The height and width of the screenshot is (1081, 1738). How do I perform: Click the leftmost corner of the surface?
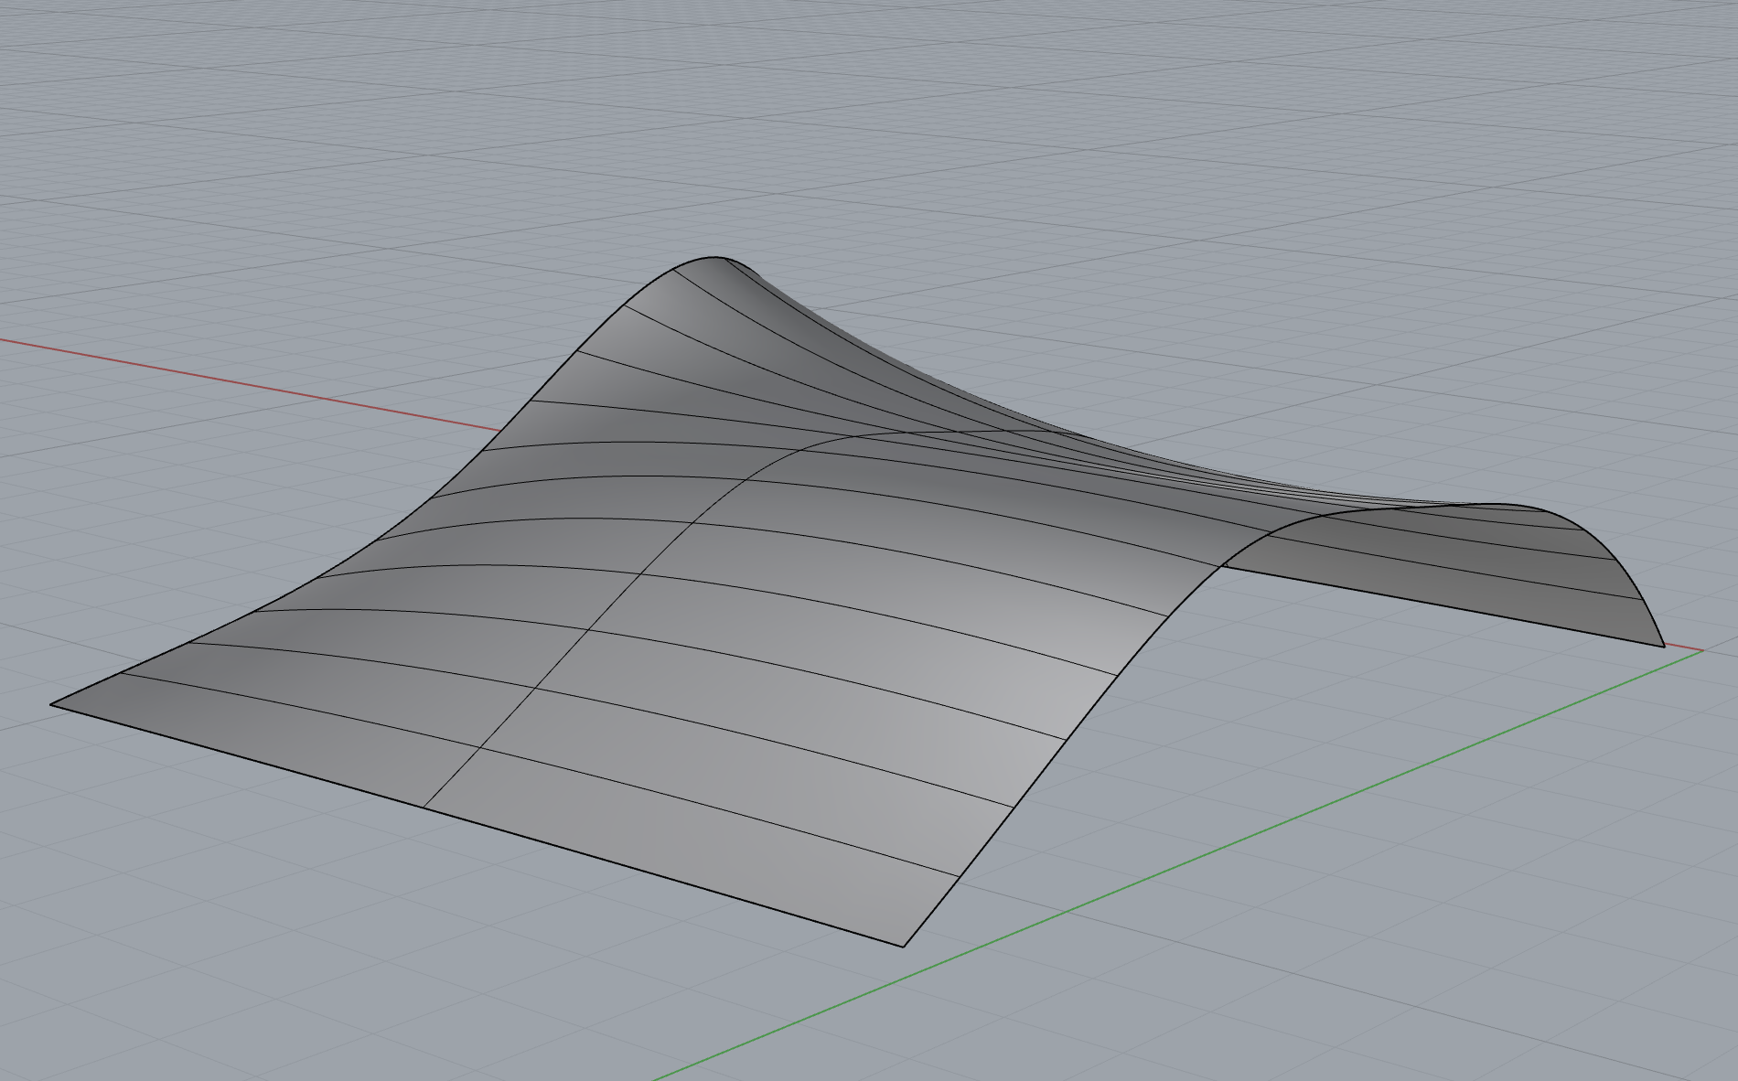coord(52,704)
